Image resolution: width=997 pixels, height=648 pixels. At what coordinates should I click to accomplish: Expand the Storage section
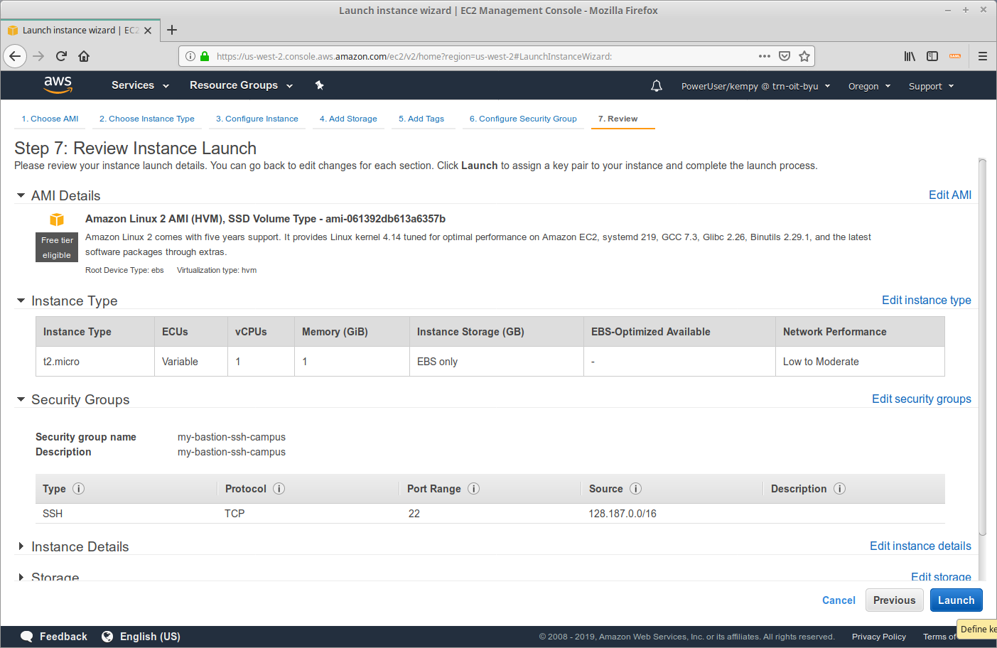click(21, 577)
